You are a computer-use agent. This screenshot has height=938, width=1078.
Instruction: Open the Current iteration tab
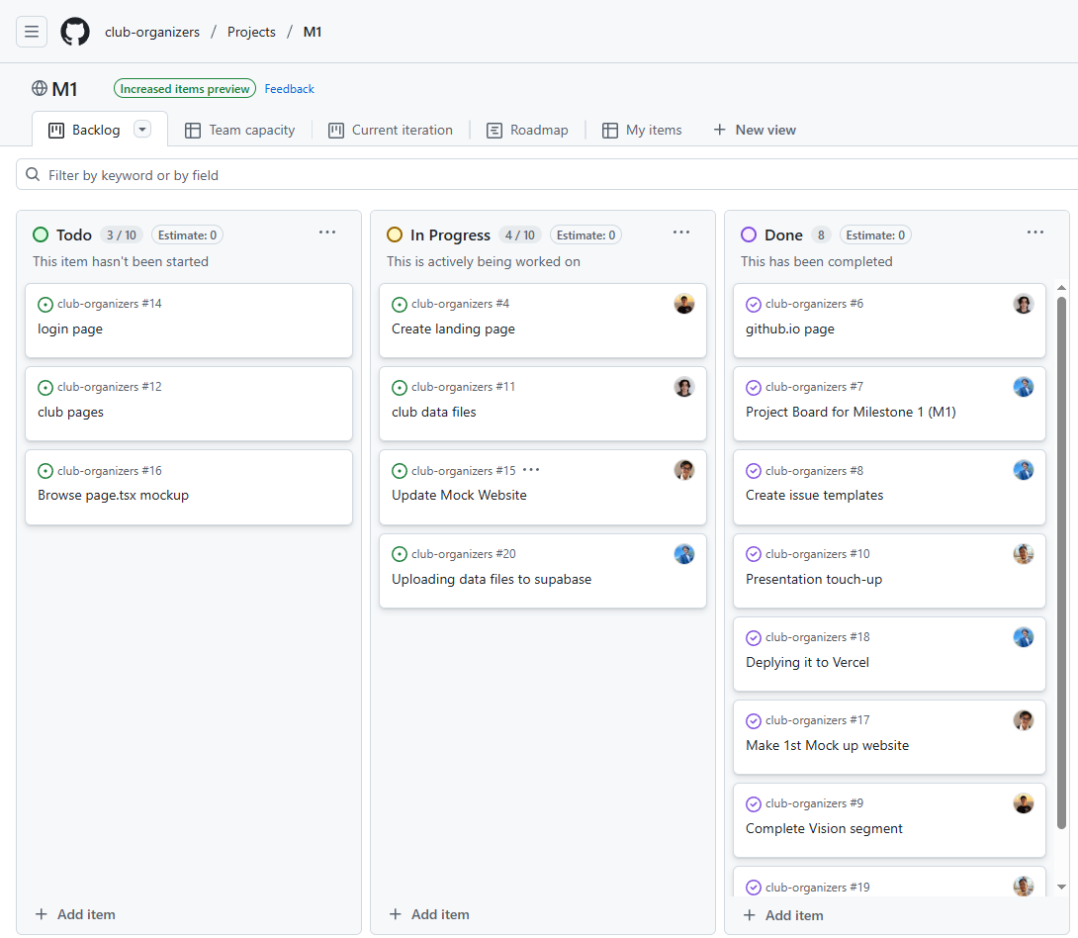click(391, 130)
